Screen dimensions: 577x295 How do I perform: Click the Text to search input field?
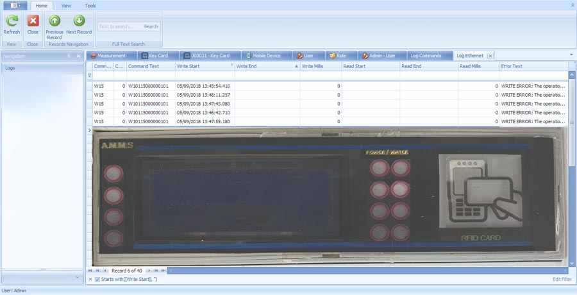[x=120, y=26]
